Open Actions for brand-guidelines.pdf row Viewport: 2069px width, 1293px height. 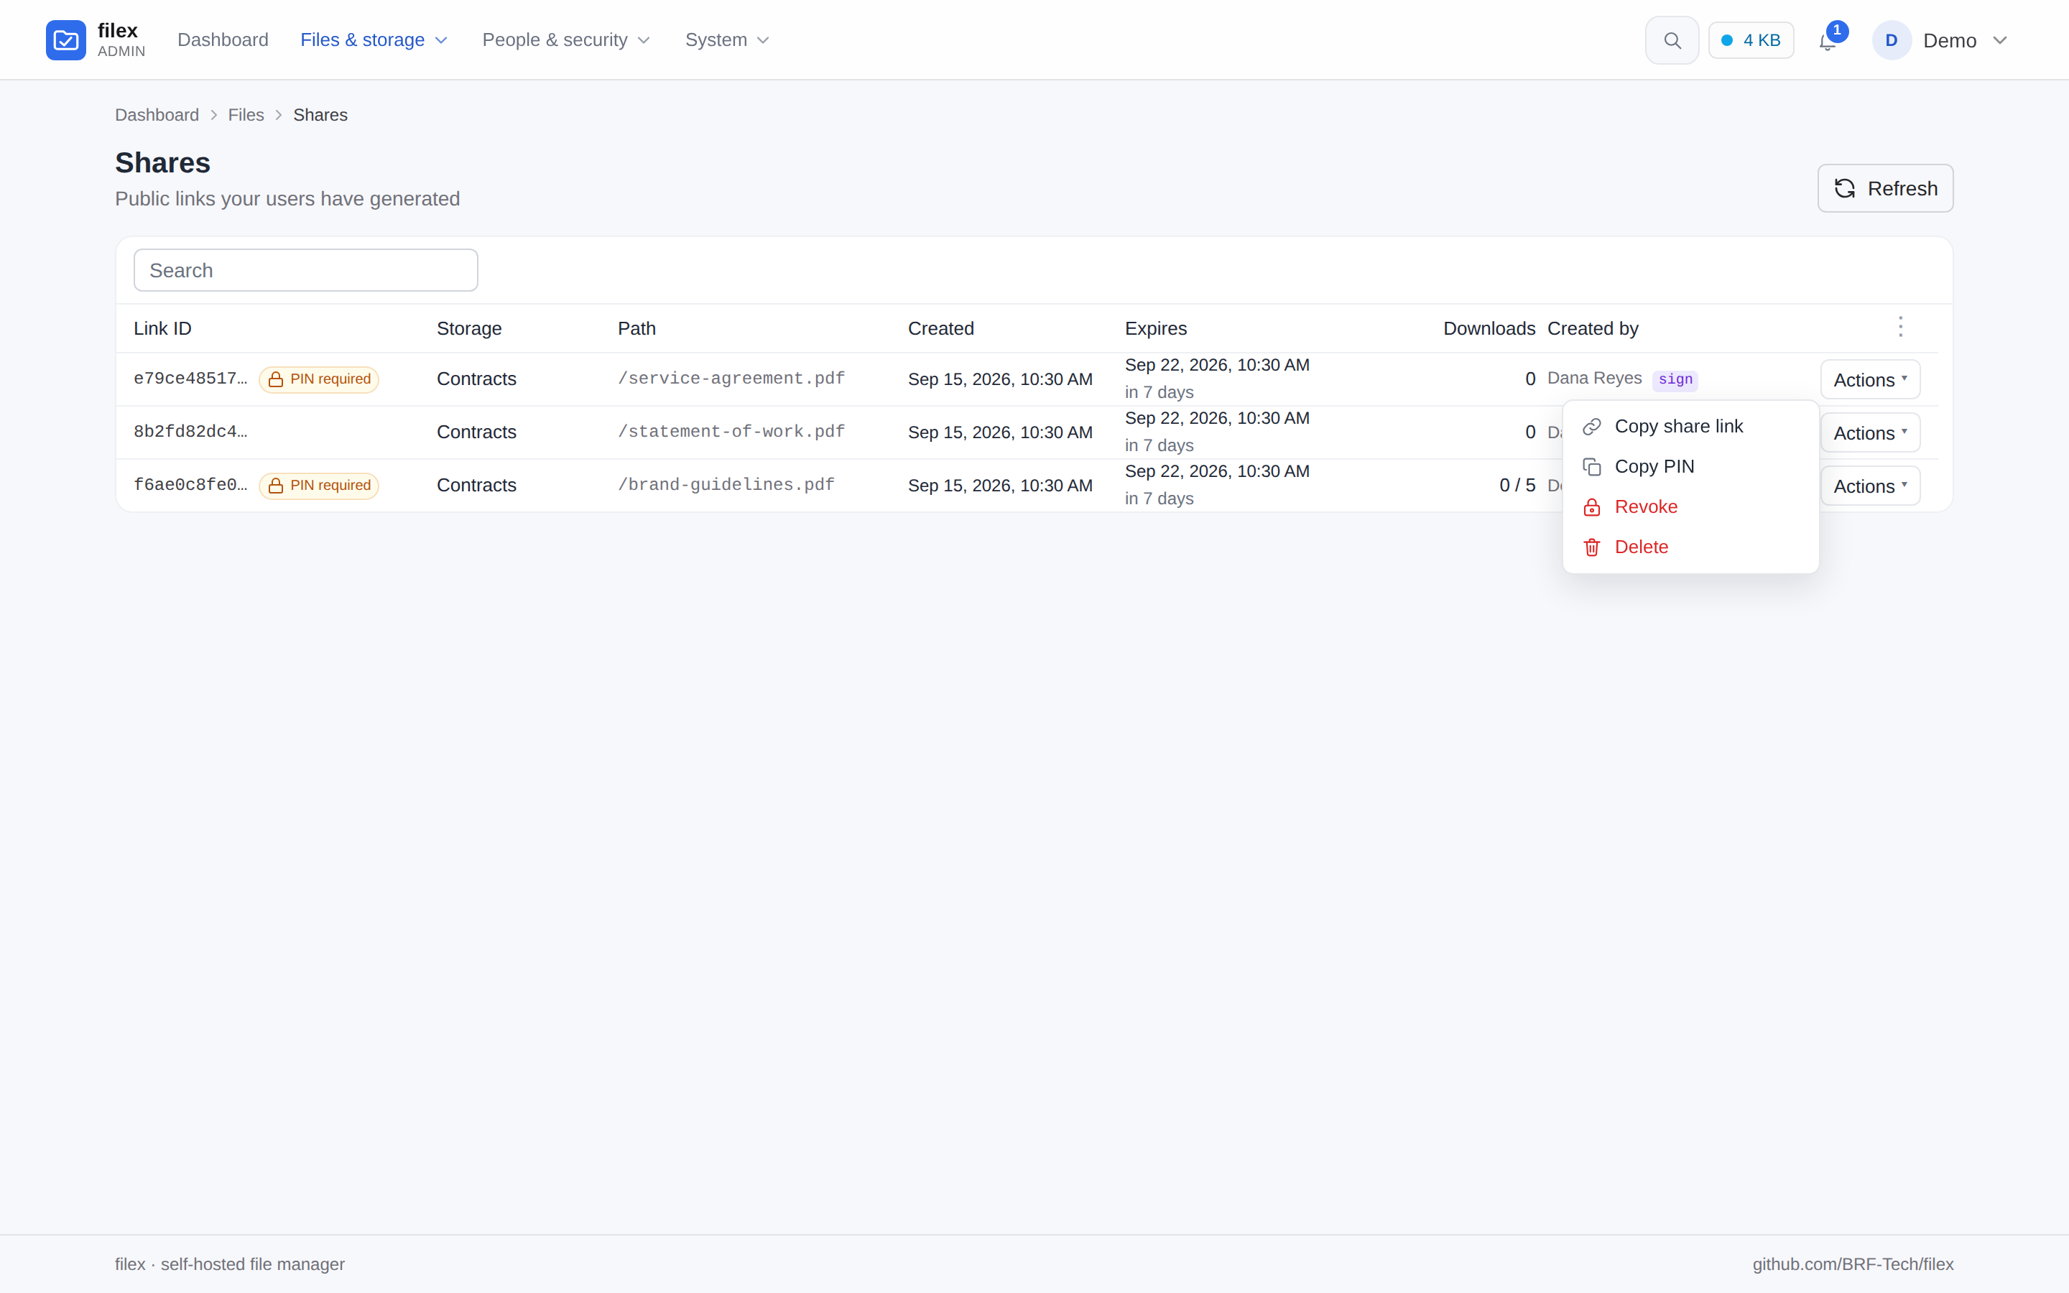tap(1870, 486)
